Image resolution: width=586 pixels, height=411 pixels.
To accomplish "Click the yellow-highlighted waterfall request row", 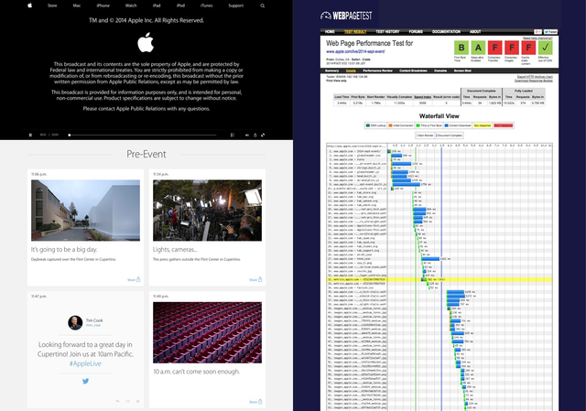I will (x=439, y=279).
